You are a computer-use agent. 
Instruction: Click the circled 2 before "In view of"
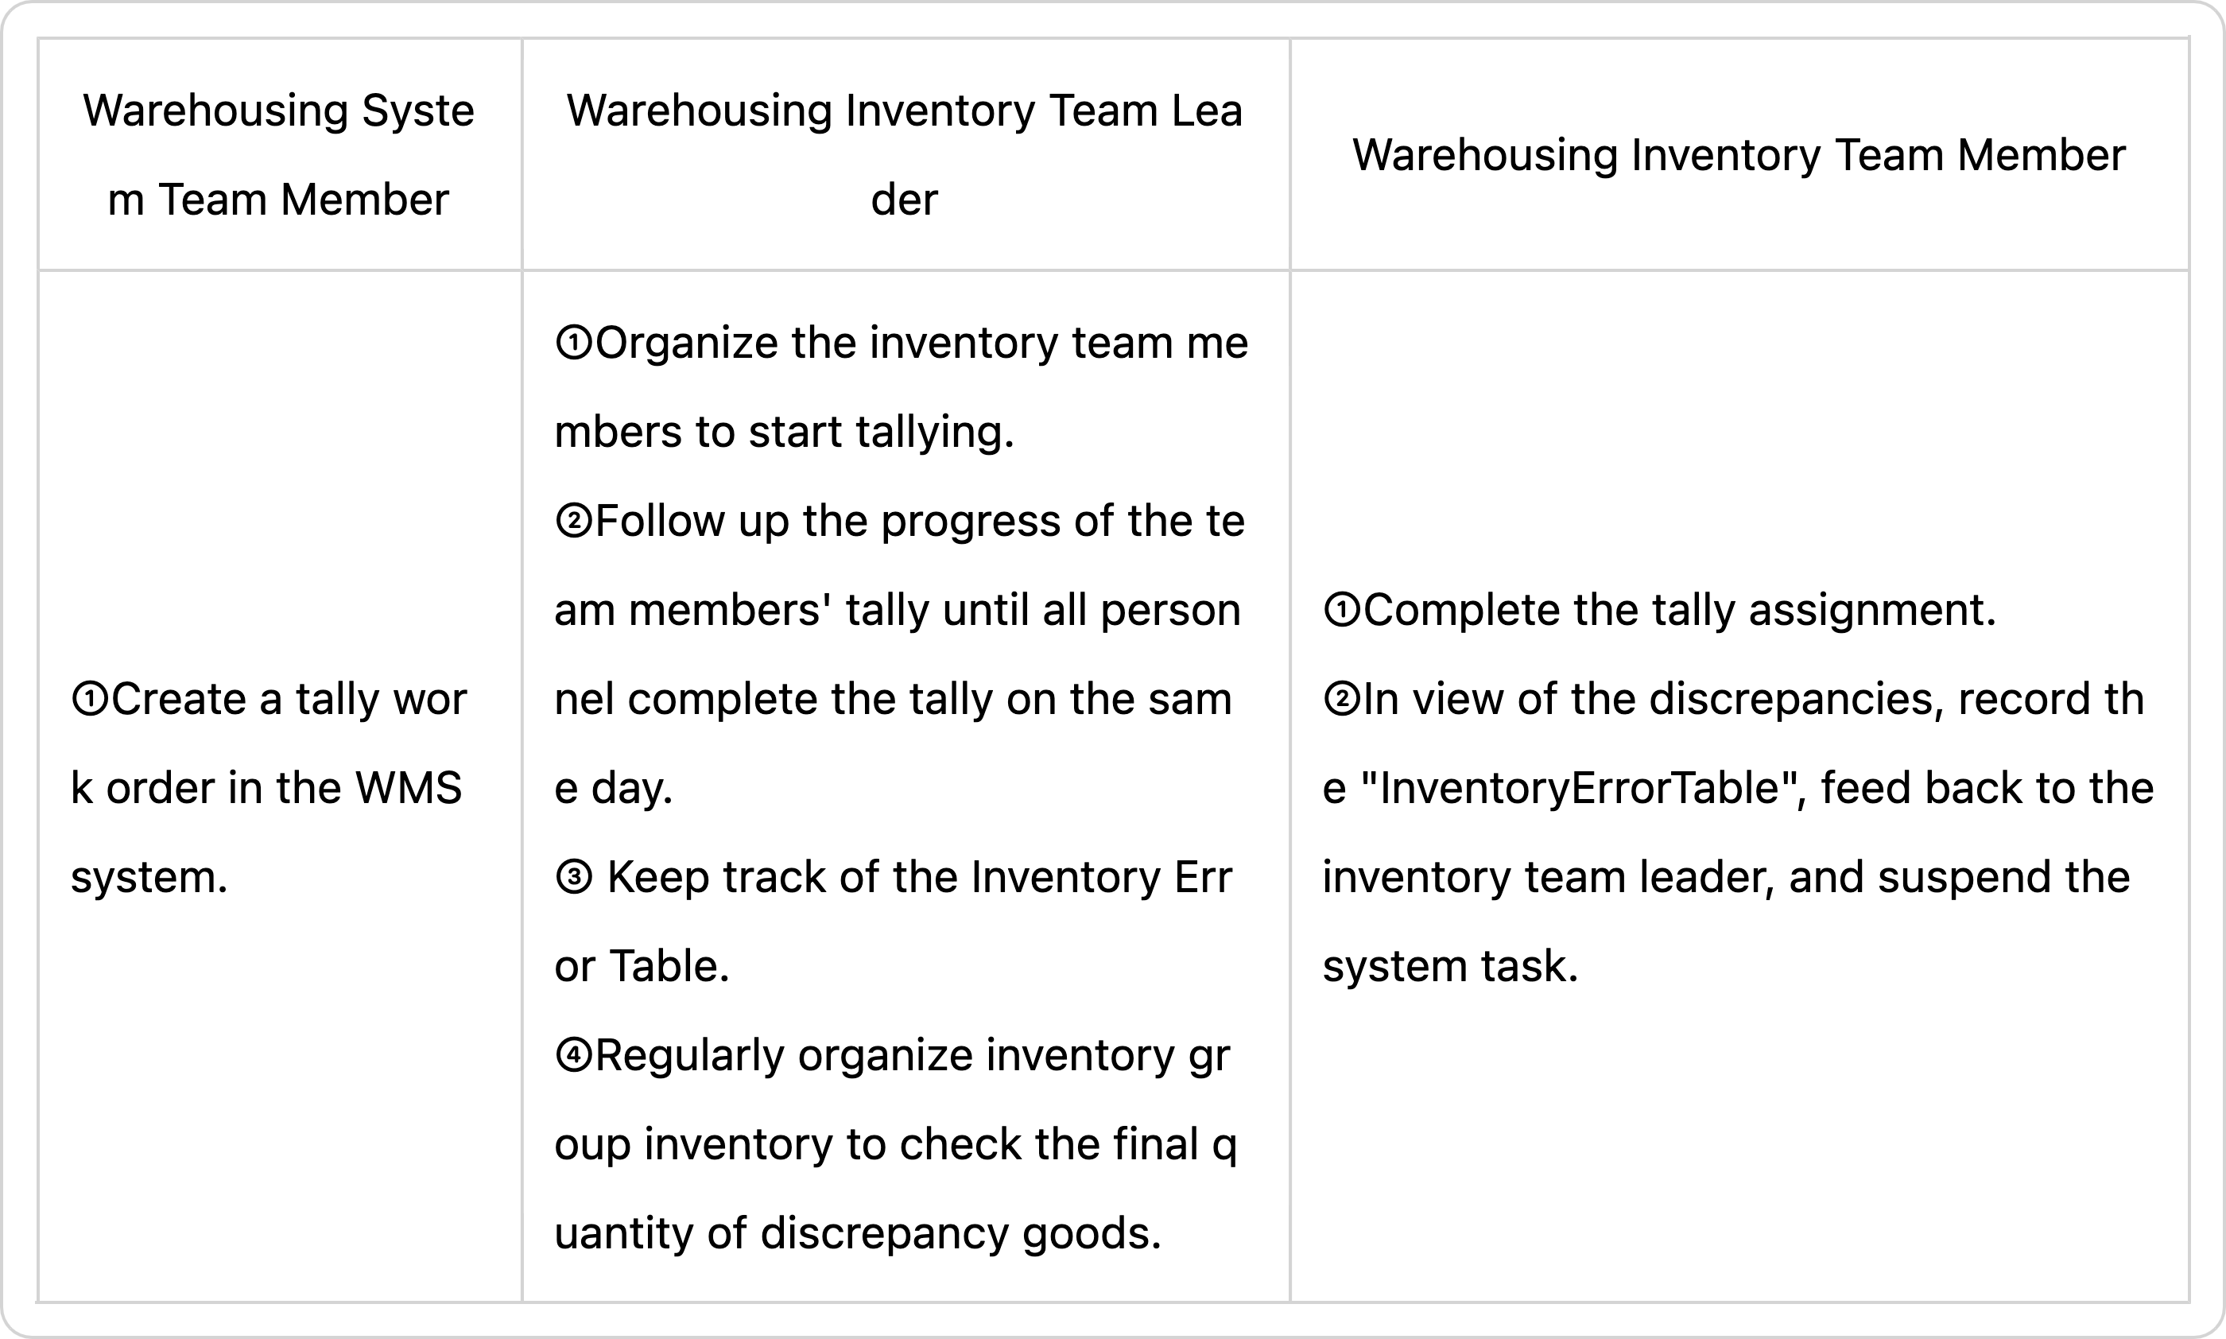coord(1341,699)
